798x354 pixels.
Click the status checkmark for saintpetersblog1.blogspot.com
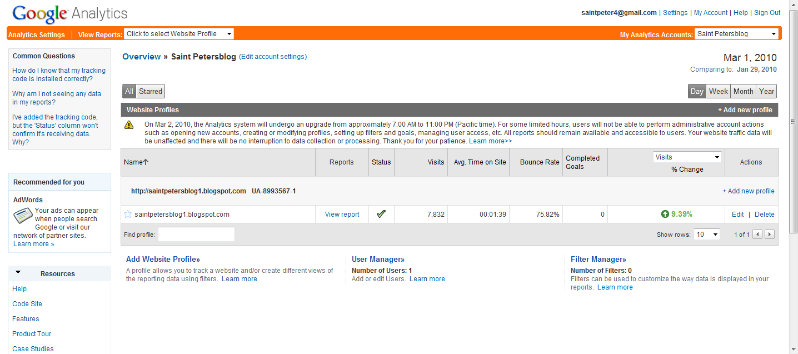pos(381,214)
